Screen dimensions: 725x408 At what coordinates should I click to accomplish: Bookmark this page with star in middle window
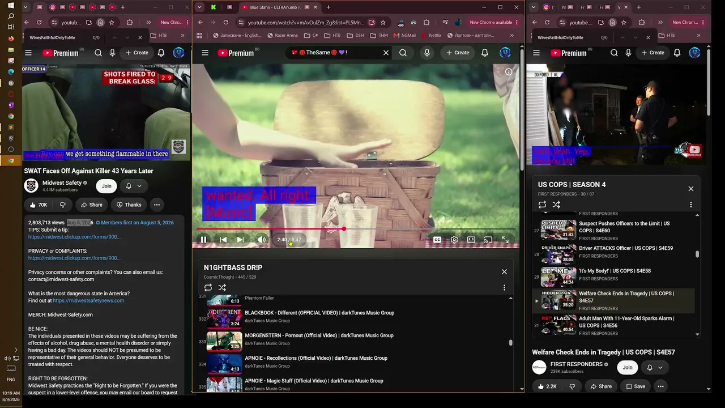(383, 23)
